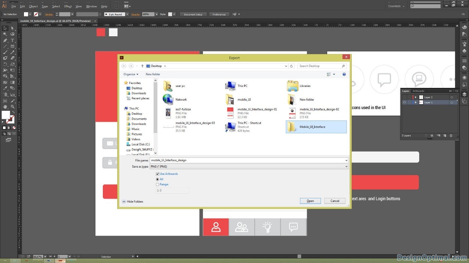469x263 pixels.
Task: Toggle visibility eye of Layer 1
Action: (x=404, y=102)
